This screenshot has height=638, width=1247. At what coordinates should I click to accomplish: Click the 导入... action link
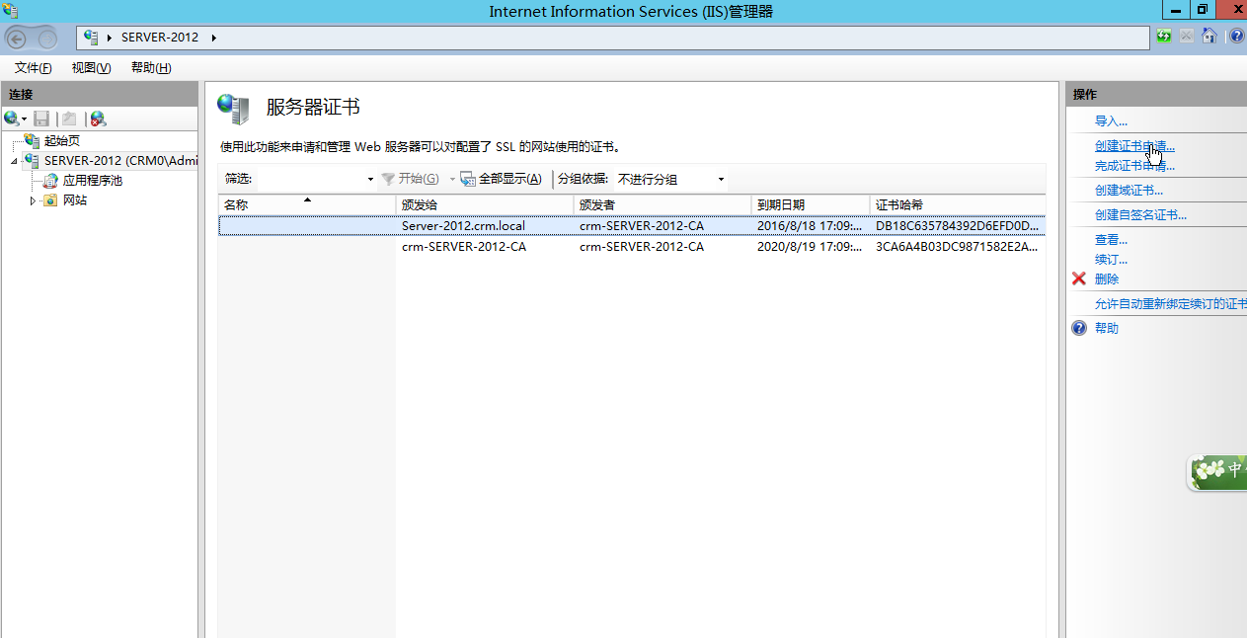tap(1111, 121)
